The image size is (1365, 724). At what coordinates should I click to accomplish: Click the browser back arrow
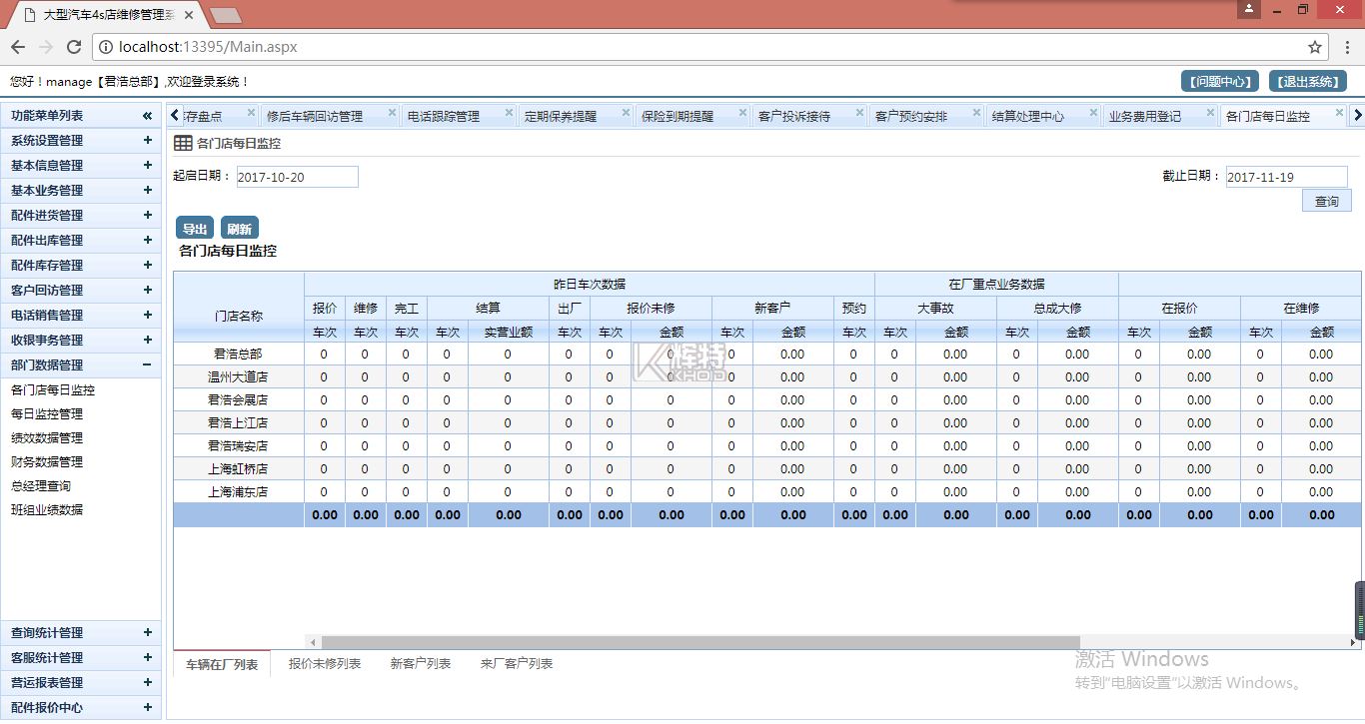point(18,47)
